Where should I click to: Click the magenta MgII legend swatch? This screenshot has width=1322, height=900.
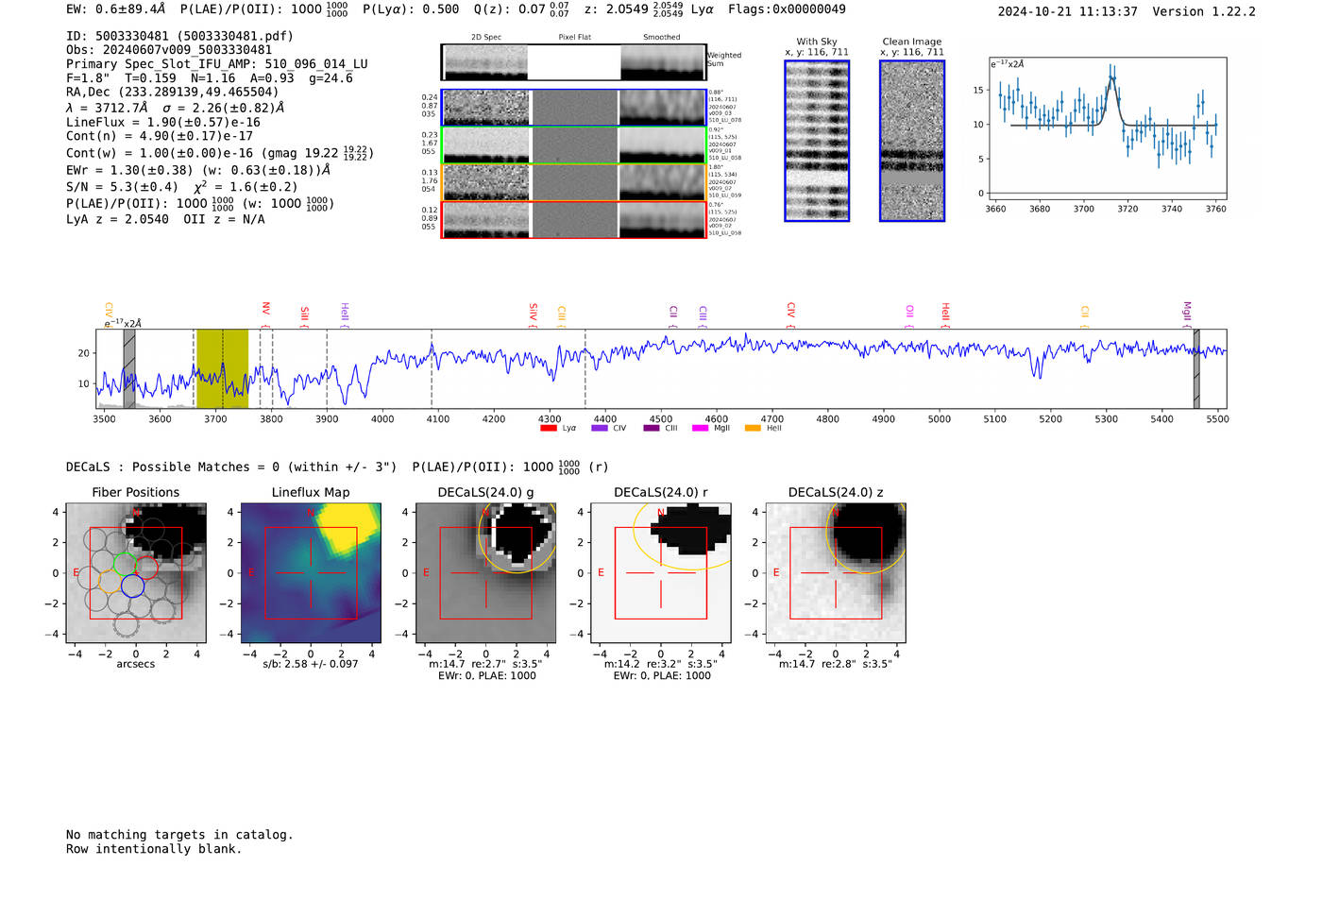click(701, 429)
